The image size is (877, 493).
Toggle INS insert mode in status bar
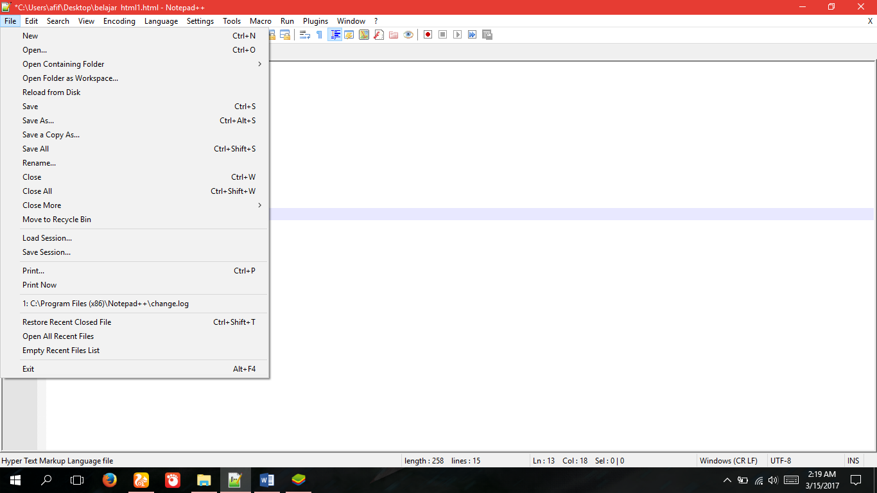853,461
